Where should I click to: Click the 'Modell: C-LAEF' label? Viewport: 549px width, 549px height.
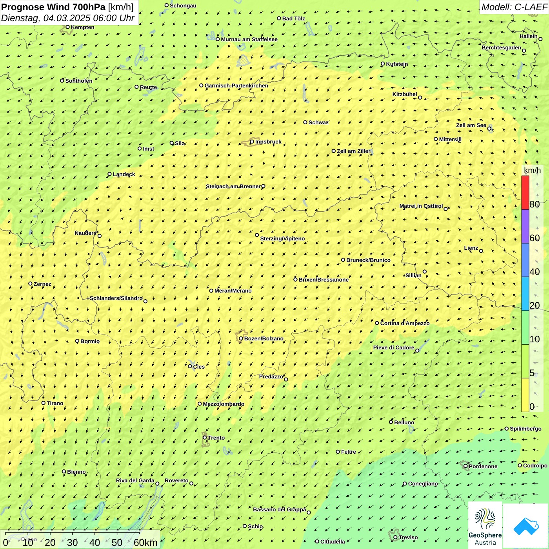pos(514,7)
